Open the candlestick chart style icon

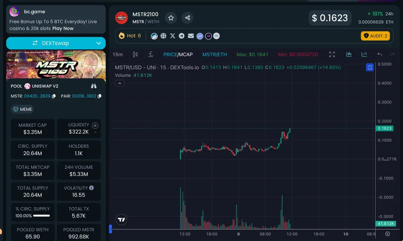tap(135, 54)
